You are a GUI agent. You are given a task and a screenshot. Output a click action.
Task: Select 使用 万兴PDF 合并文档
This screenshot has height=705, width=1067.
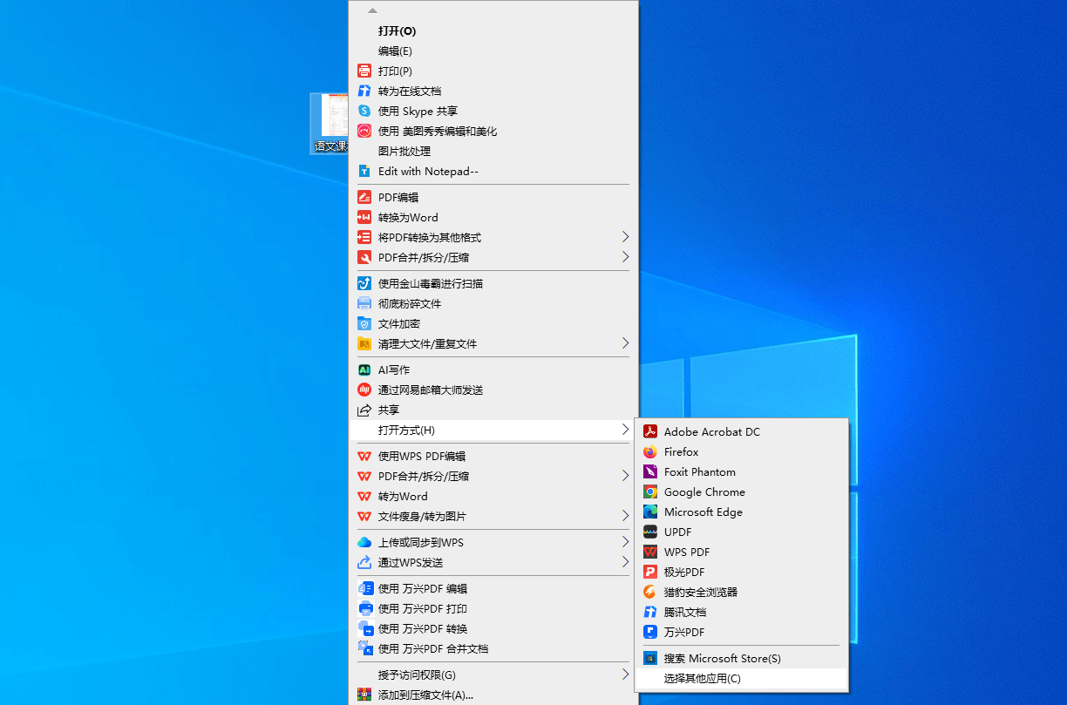pos(493,649)
